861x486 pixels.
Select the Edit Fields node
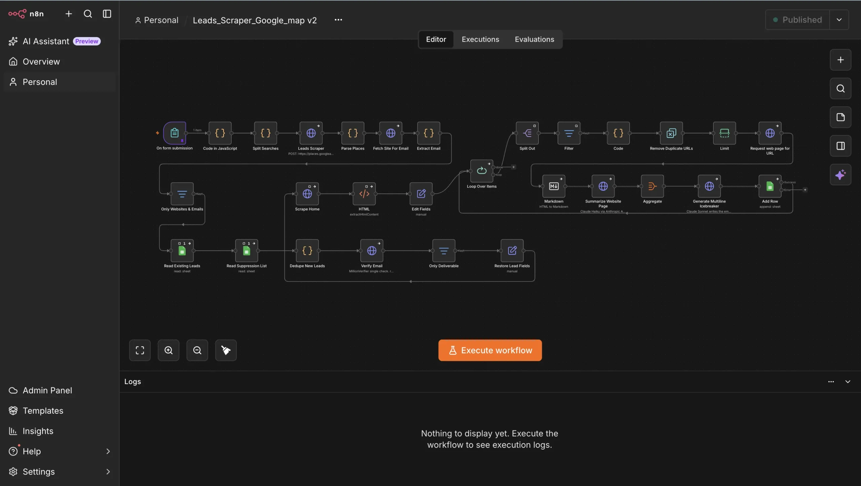pos(421,194)
